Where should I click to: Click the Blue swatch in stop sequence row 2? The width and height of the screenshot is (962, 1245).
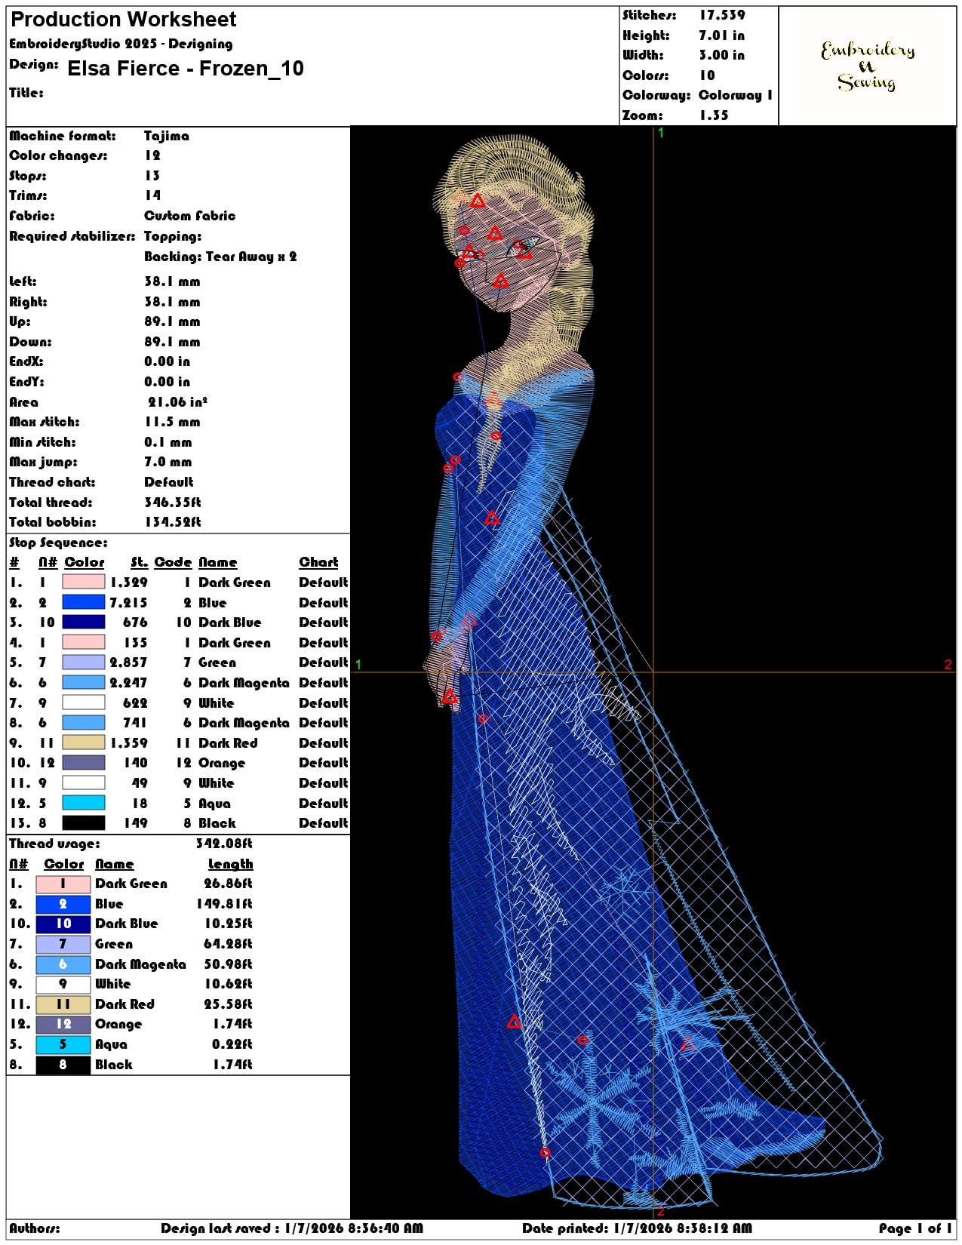click(x=83, y=602)
